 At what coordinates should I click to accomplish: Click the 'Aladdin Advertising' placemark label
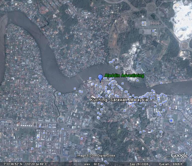click(124, 75)
